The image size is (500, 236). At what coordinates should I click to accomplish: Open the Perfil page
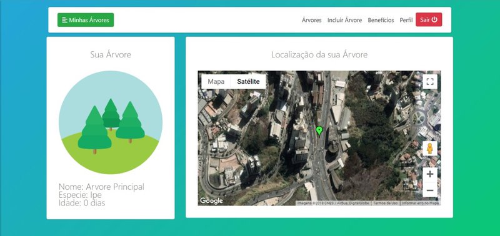pos(406,20)
